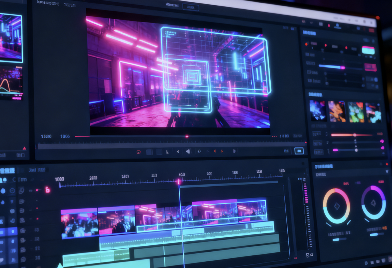Click the pink button beside the blue slider
The image size is (392, 268).
tap(370, 67)
